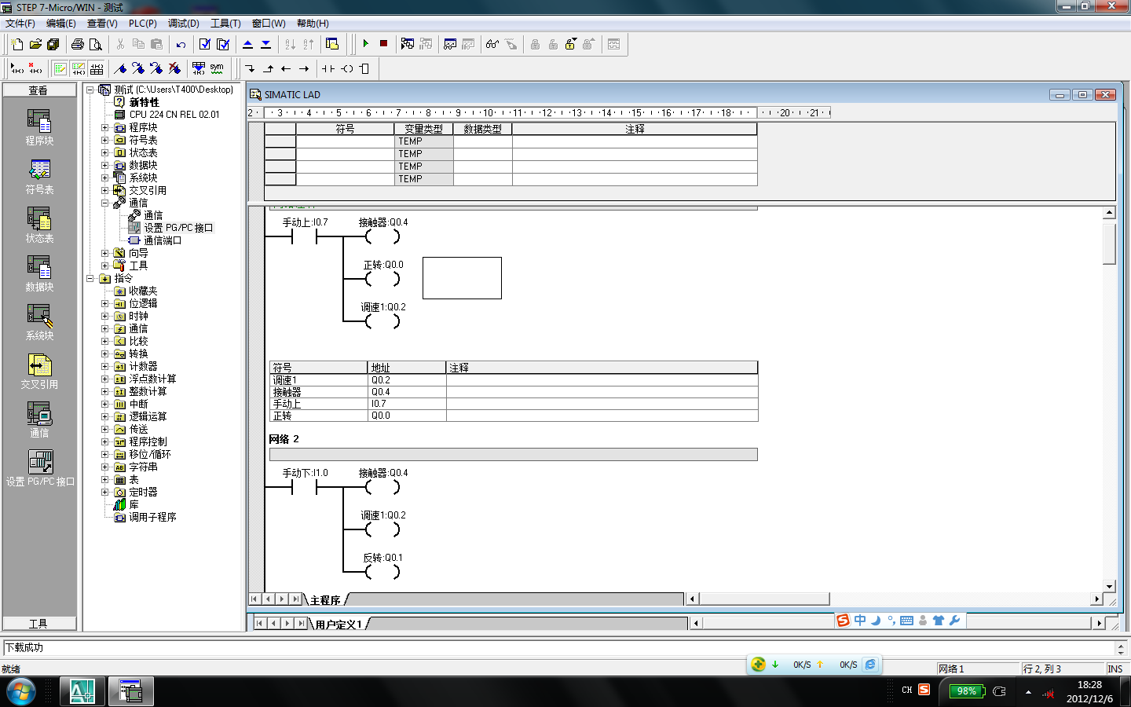1131x707 pixels.
Task: Download to PLC using the down-triangle icon
Action: coord(266,44)
